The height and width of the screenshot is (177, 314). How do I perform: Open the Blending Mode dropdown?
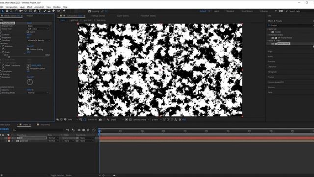pyautogui.click(x=38, y=93)
